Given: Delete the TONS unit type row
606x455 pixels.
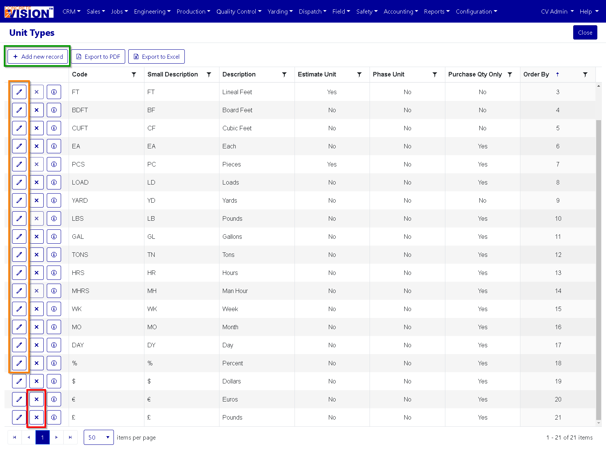Looking at the screenshot, I should point(37,255).
